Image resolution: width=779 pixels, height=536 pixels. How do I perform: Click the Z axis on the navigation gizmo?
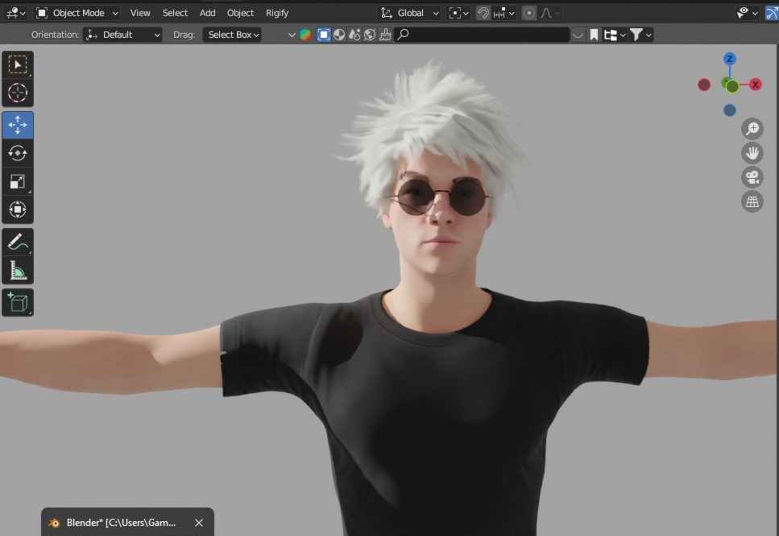pos(730,58)
